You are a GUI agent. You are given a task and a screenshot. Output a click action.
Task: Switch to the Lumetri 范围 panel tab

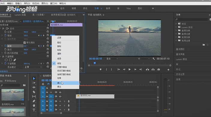coord(20,15)
